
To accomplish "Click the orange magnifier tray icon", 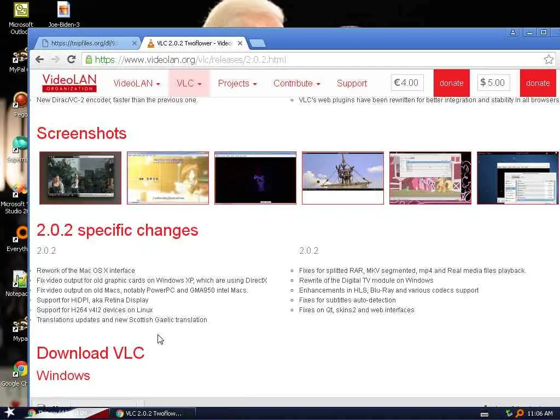I will 520,413.
